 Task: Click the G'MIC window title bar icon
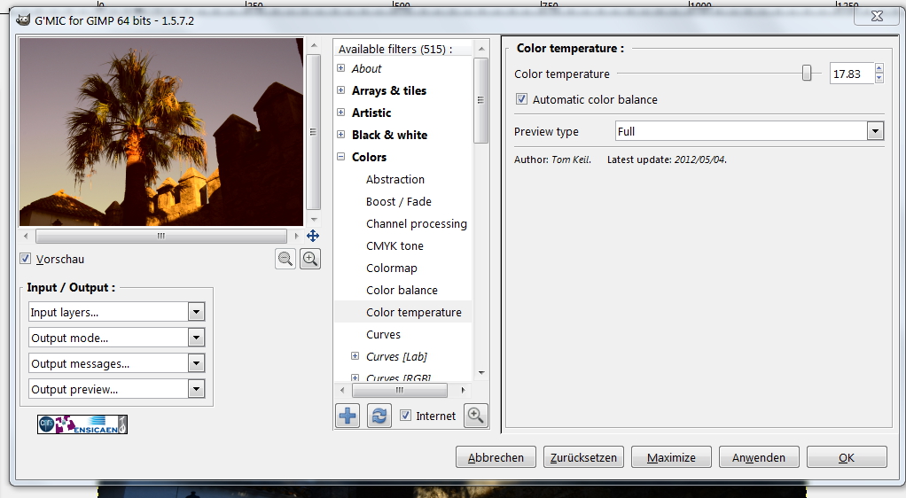[x=23, y=19]
